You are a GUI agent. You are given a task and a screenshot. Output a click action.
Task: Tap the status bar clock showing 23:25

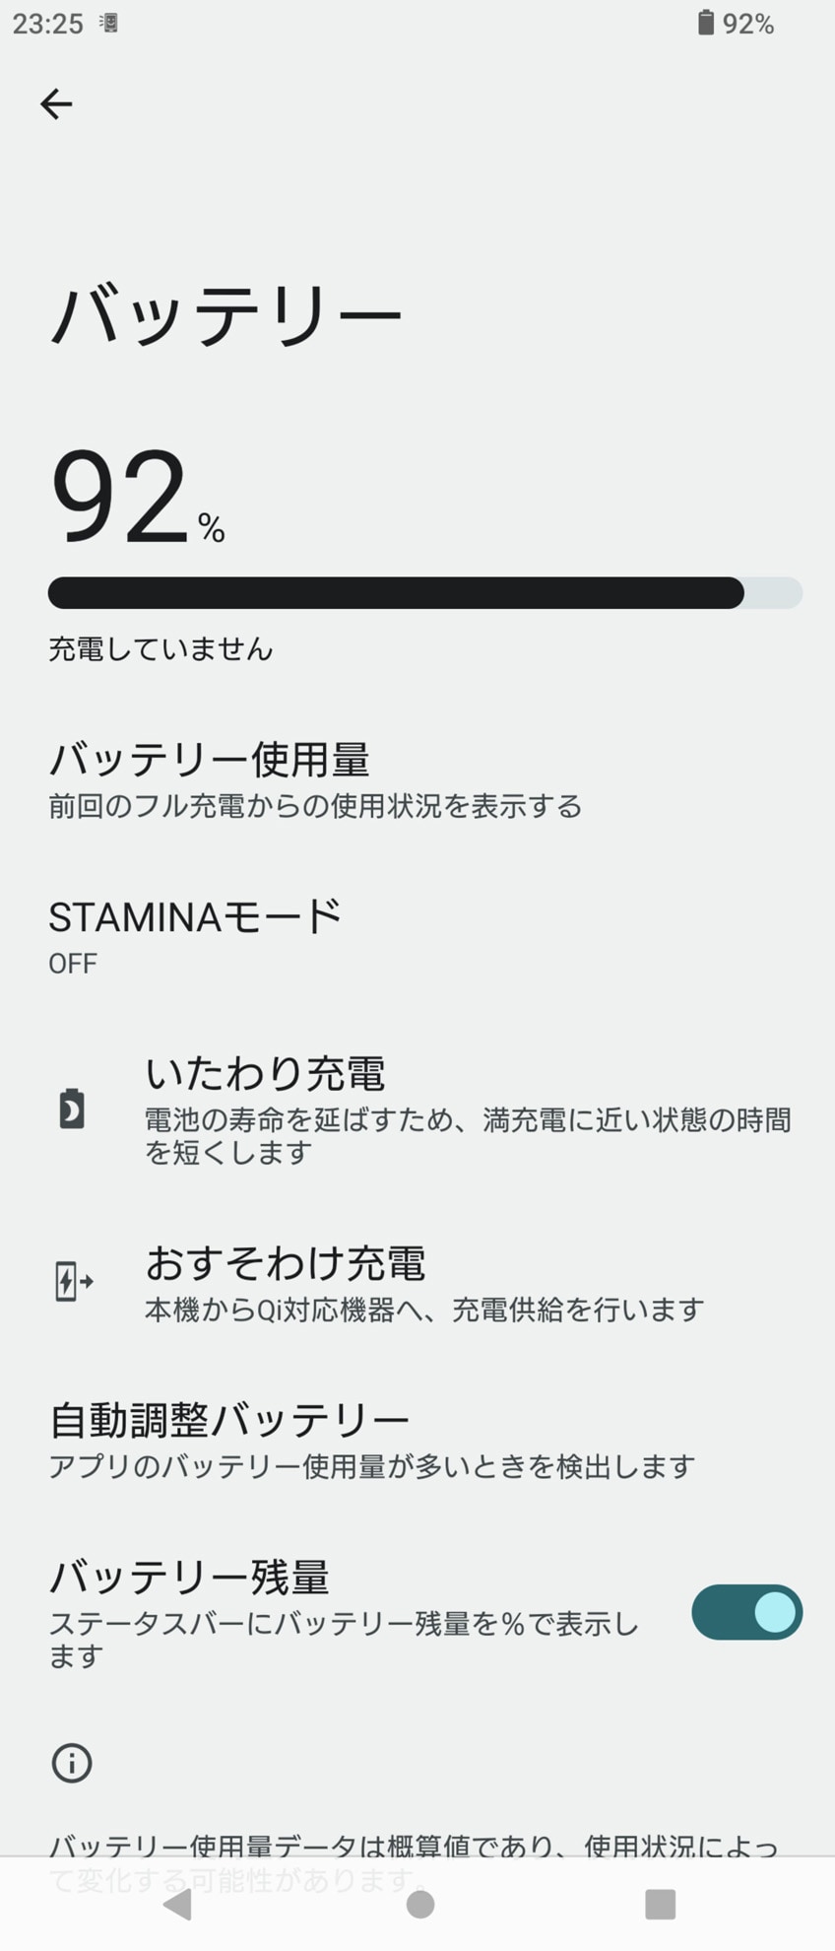point(48,24)
